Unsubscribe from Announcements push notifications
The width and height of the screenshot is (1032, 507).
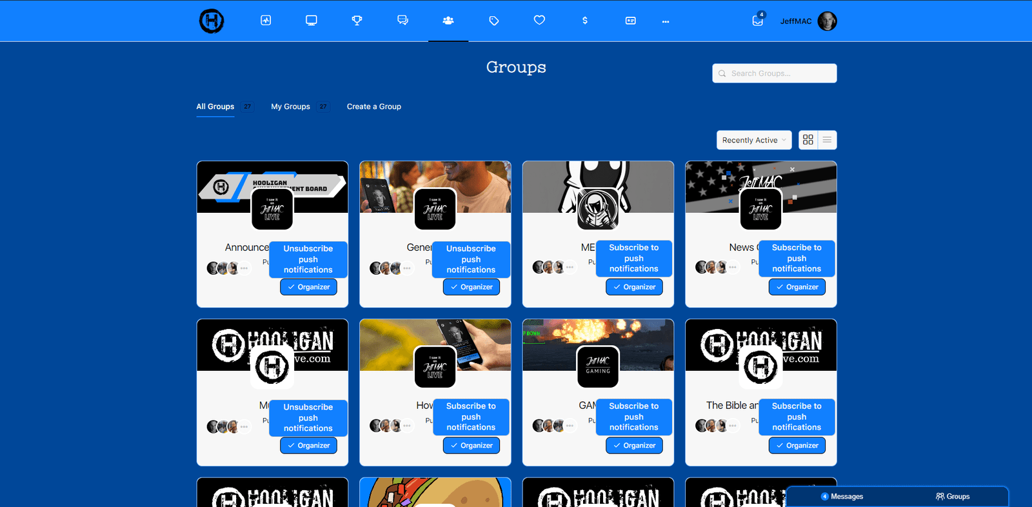[x=308, y=259]
